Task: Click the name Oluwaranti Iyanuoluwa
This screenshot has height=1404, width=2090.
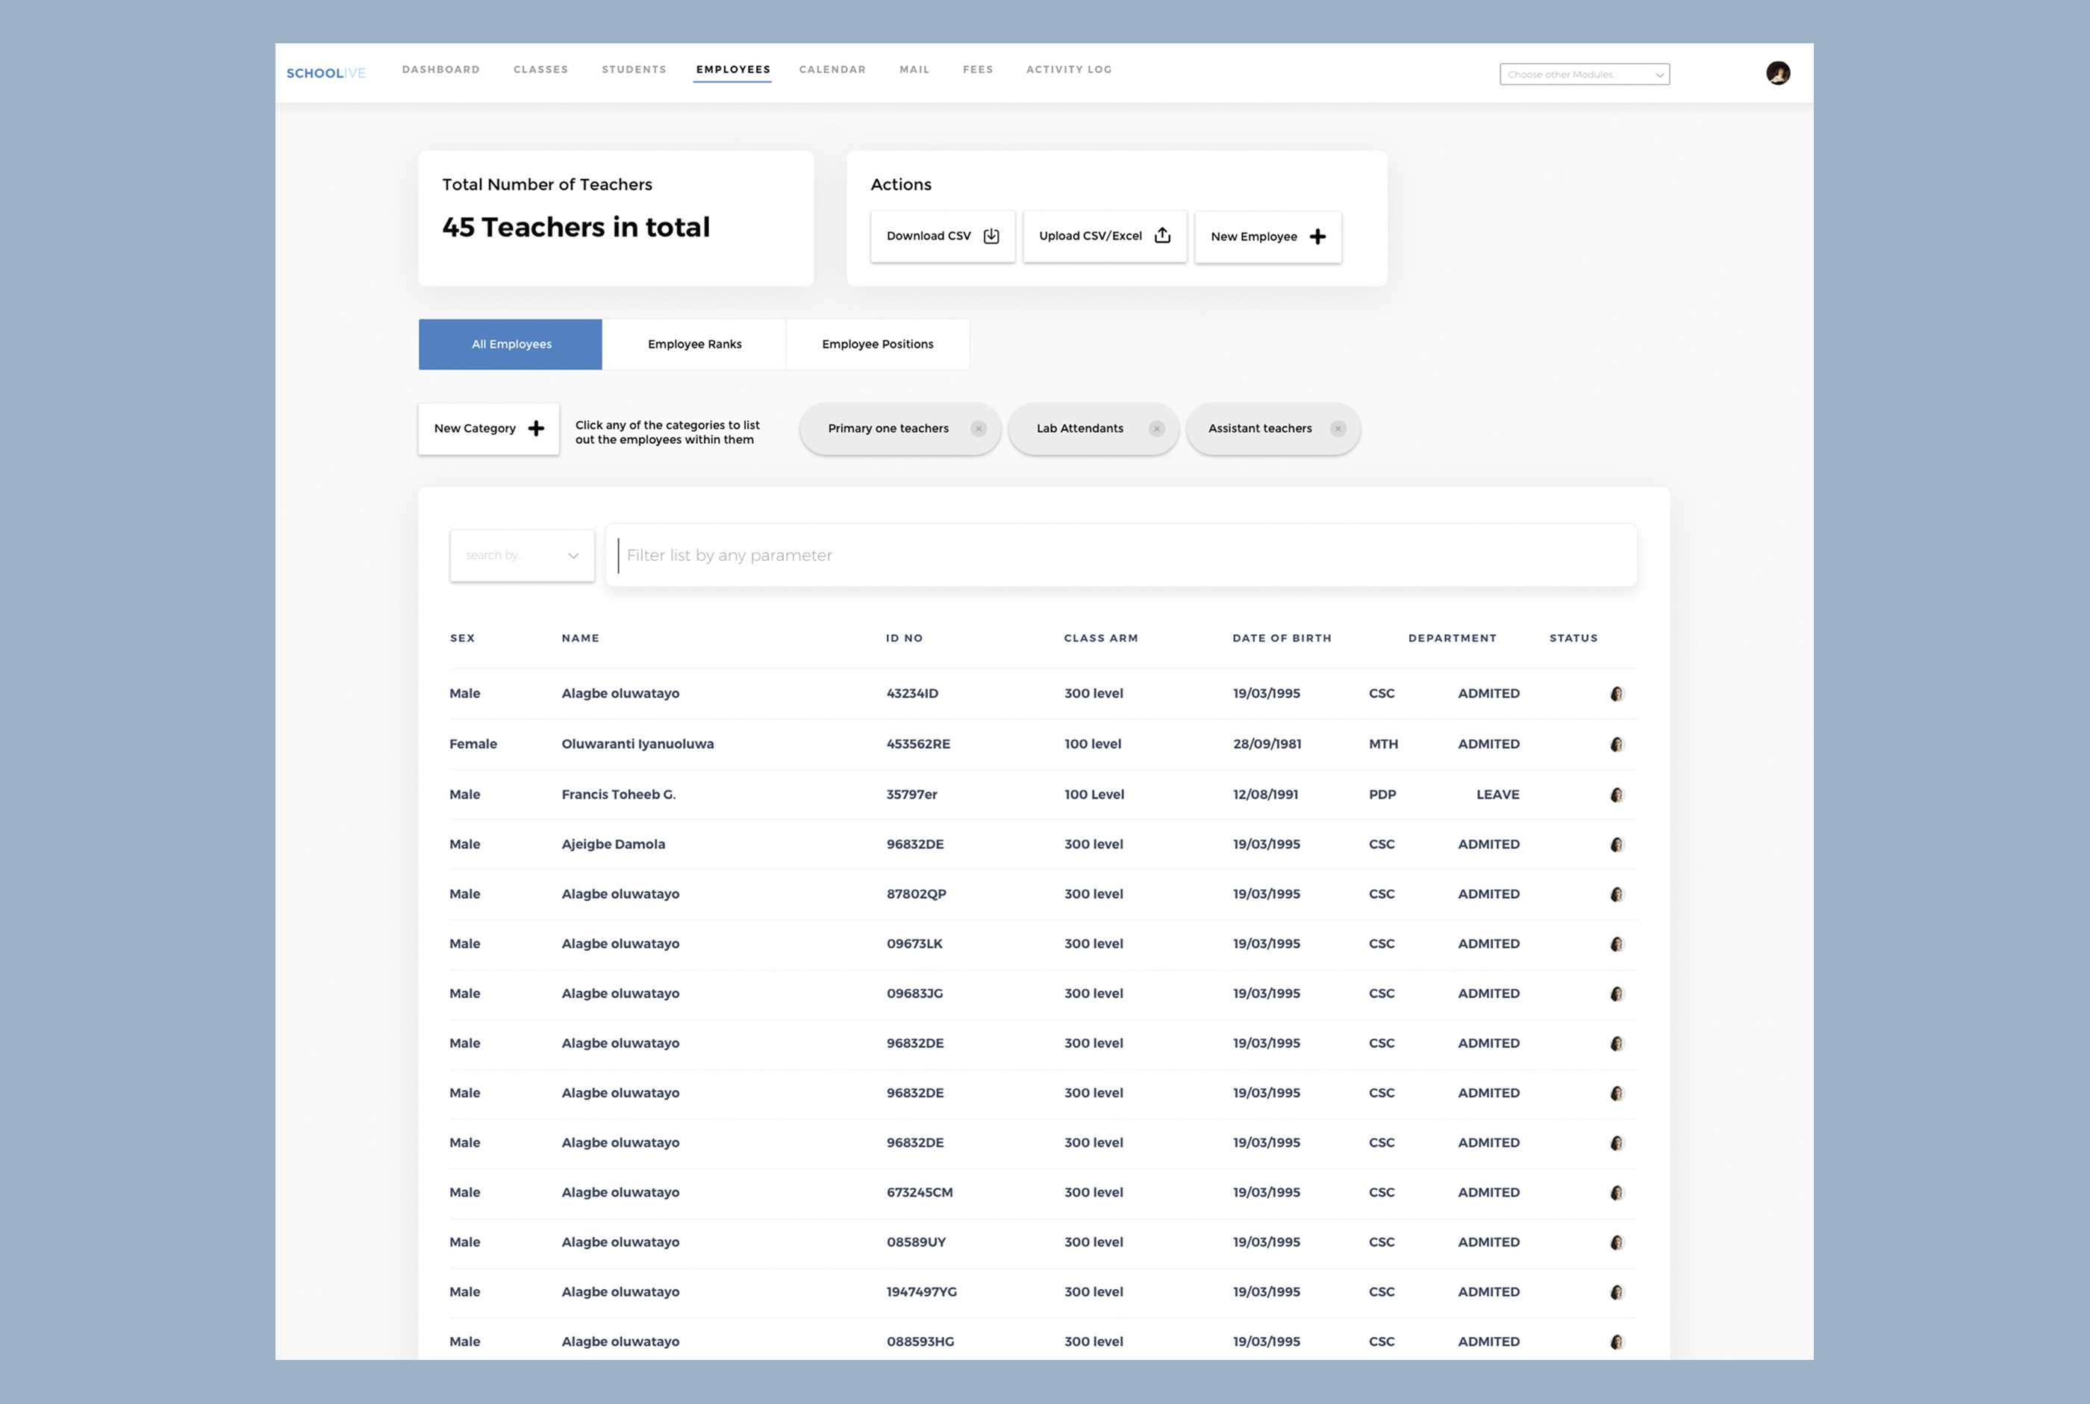Action: (x=638, y=744)
